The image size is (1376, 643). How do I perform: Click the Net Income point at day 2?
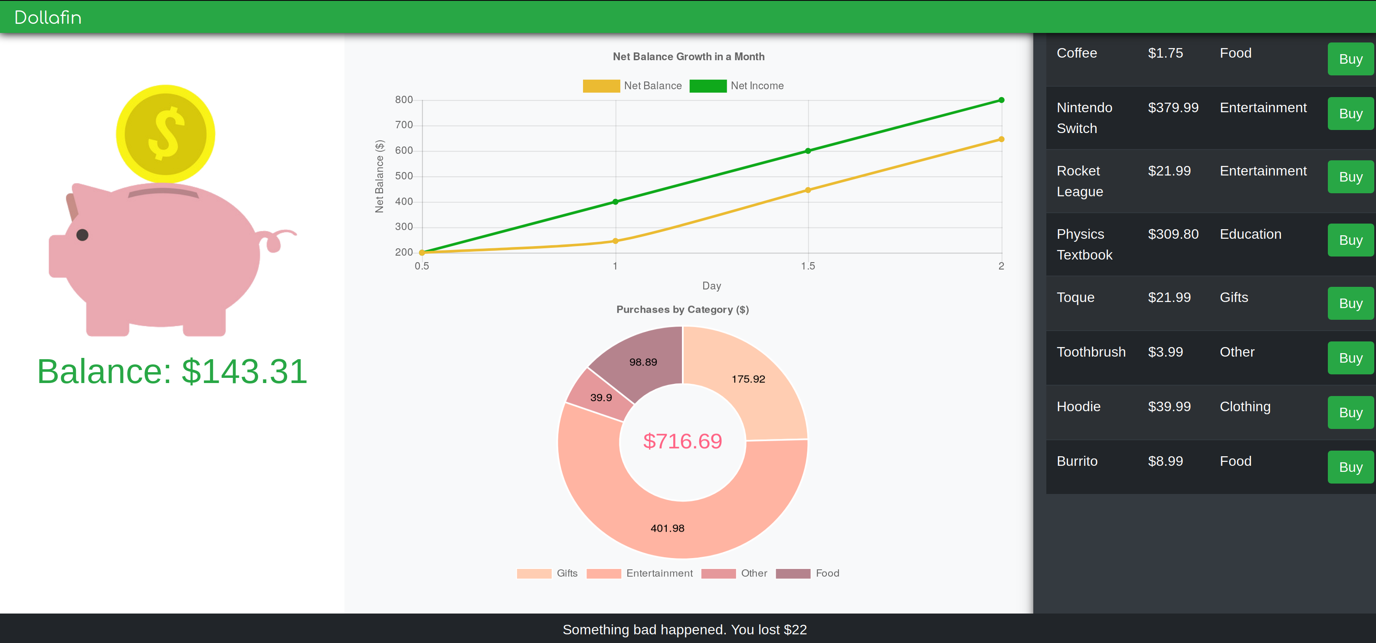pyautogui.click(x=1001, y=101)
